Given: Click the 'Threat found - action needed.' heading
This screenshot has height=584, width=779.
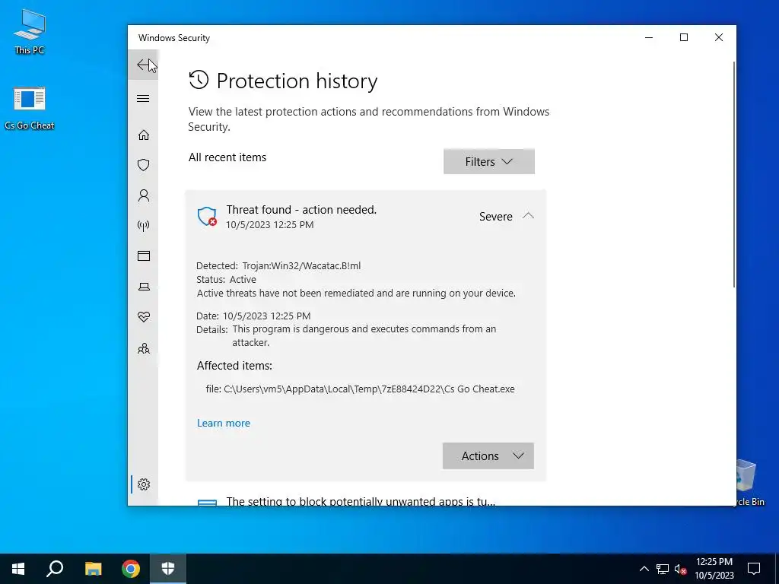Looking at the screenshot, I should click(x=301, y=210).
